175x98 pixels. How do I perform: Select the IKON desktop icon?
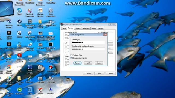click(30, 91)
